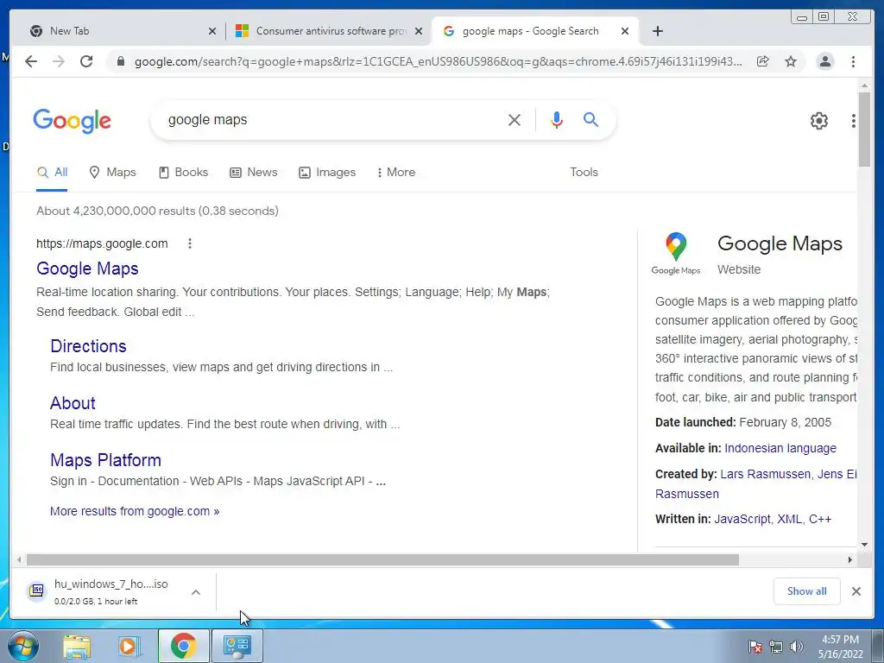Click the scroll down arrow
Image resolution: width=884 pixels, height=663 pixels.
(864, 545)
